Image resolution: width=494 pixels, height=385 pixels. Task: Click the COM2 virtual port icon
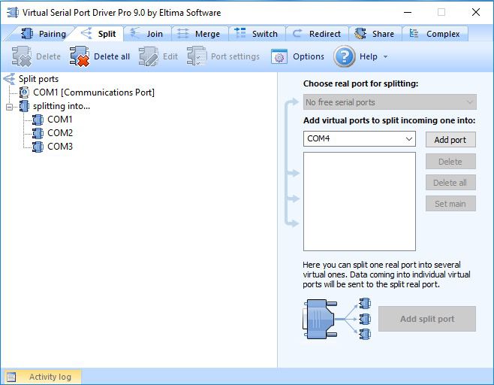[38, 133]
